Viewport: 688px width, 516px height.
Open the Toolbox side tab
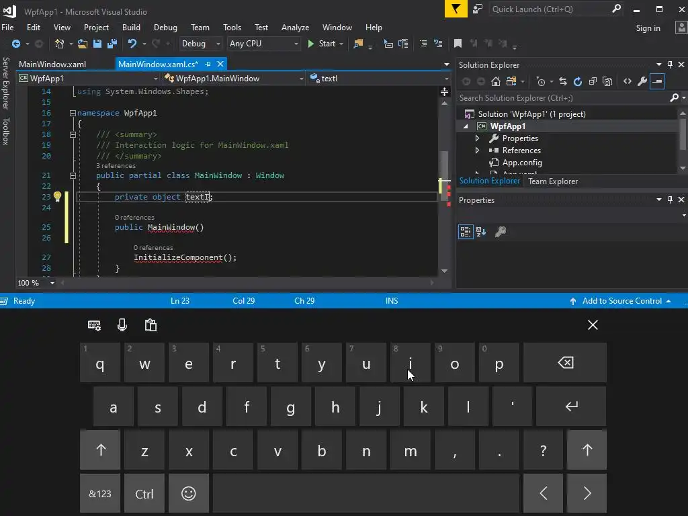5,131
